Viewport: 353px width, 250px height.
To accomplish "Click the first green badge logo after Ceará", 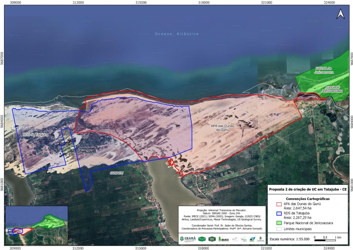I will [x=202, y=239].
